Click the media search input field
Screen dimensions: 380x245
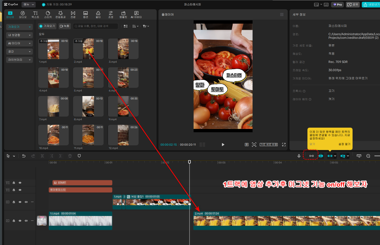click(96, 26)
